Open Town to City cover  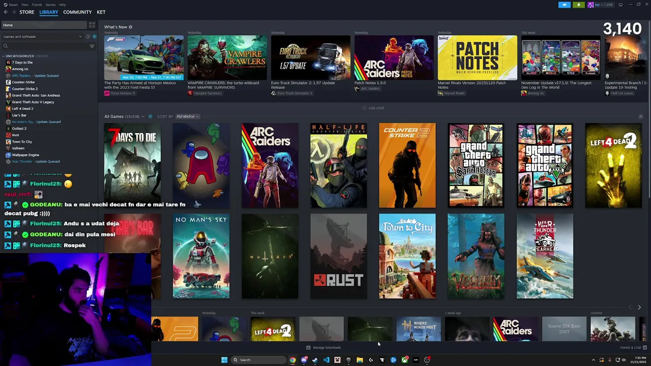coord(407,256)
